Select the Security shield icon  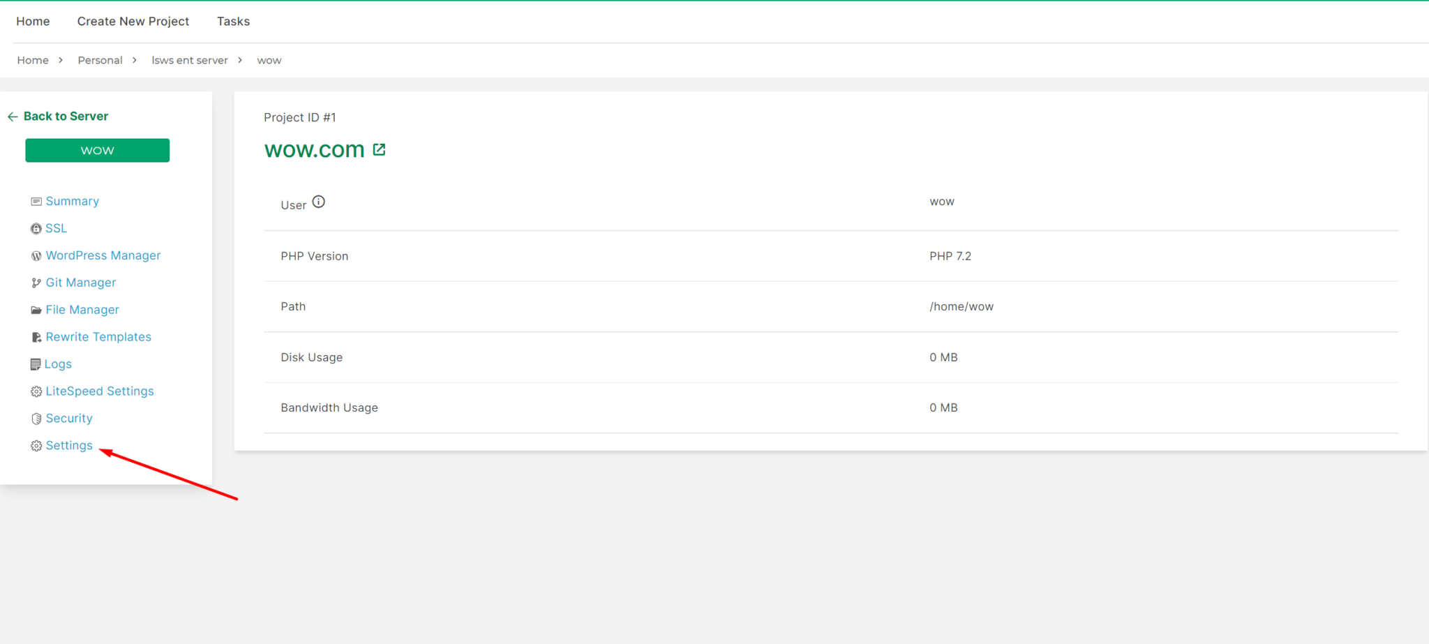(36, 418)
